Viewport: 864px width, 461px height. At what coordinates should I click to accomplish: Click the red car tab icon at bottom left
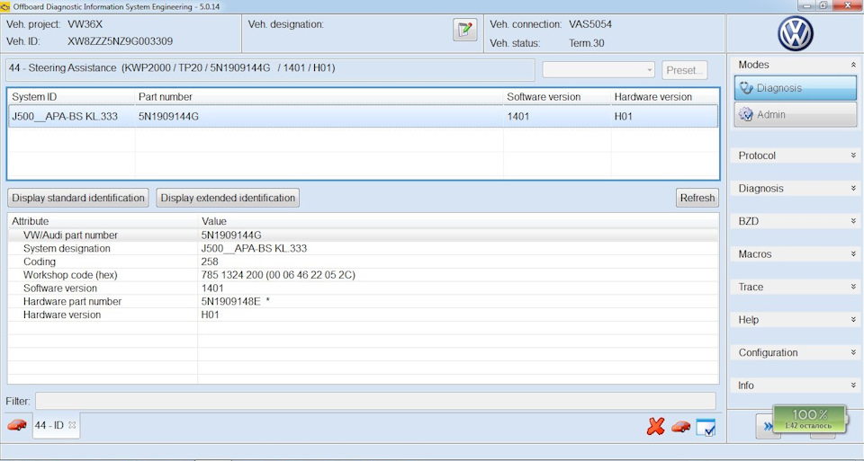pyautogui.click(x=17, y=425)
